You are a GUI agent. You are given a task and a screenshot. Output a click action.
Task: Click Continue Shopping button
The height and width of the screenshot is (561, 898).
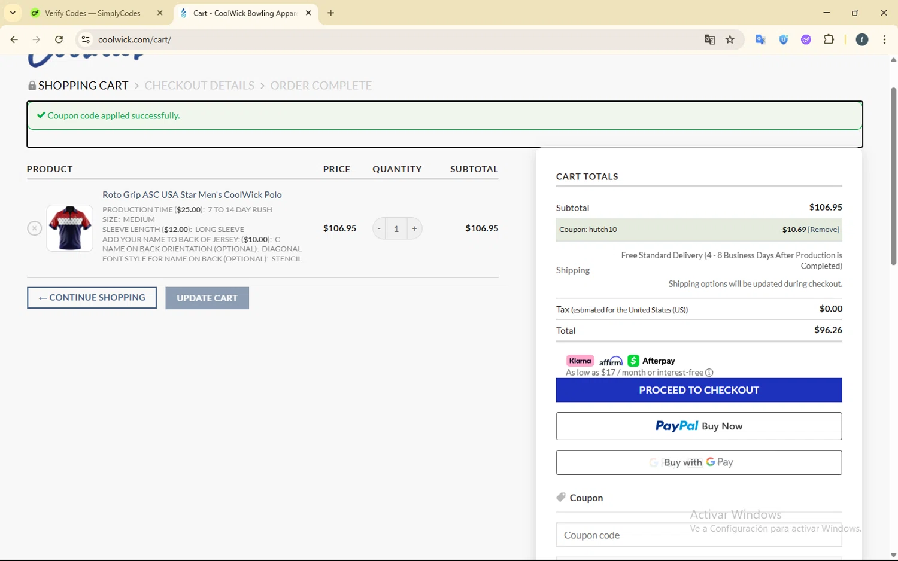[92, 298]
